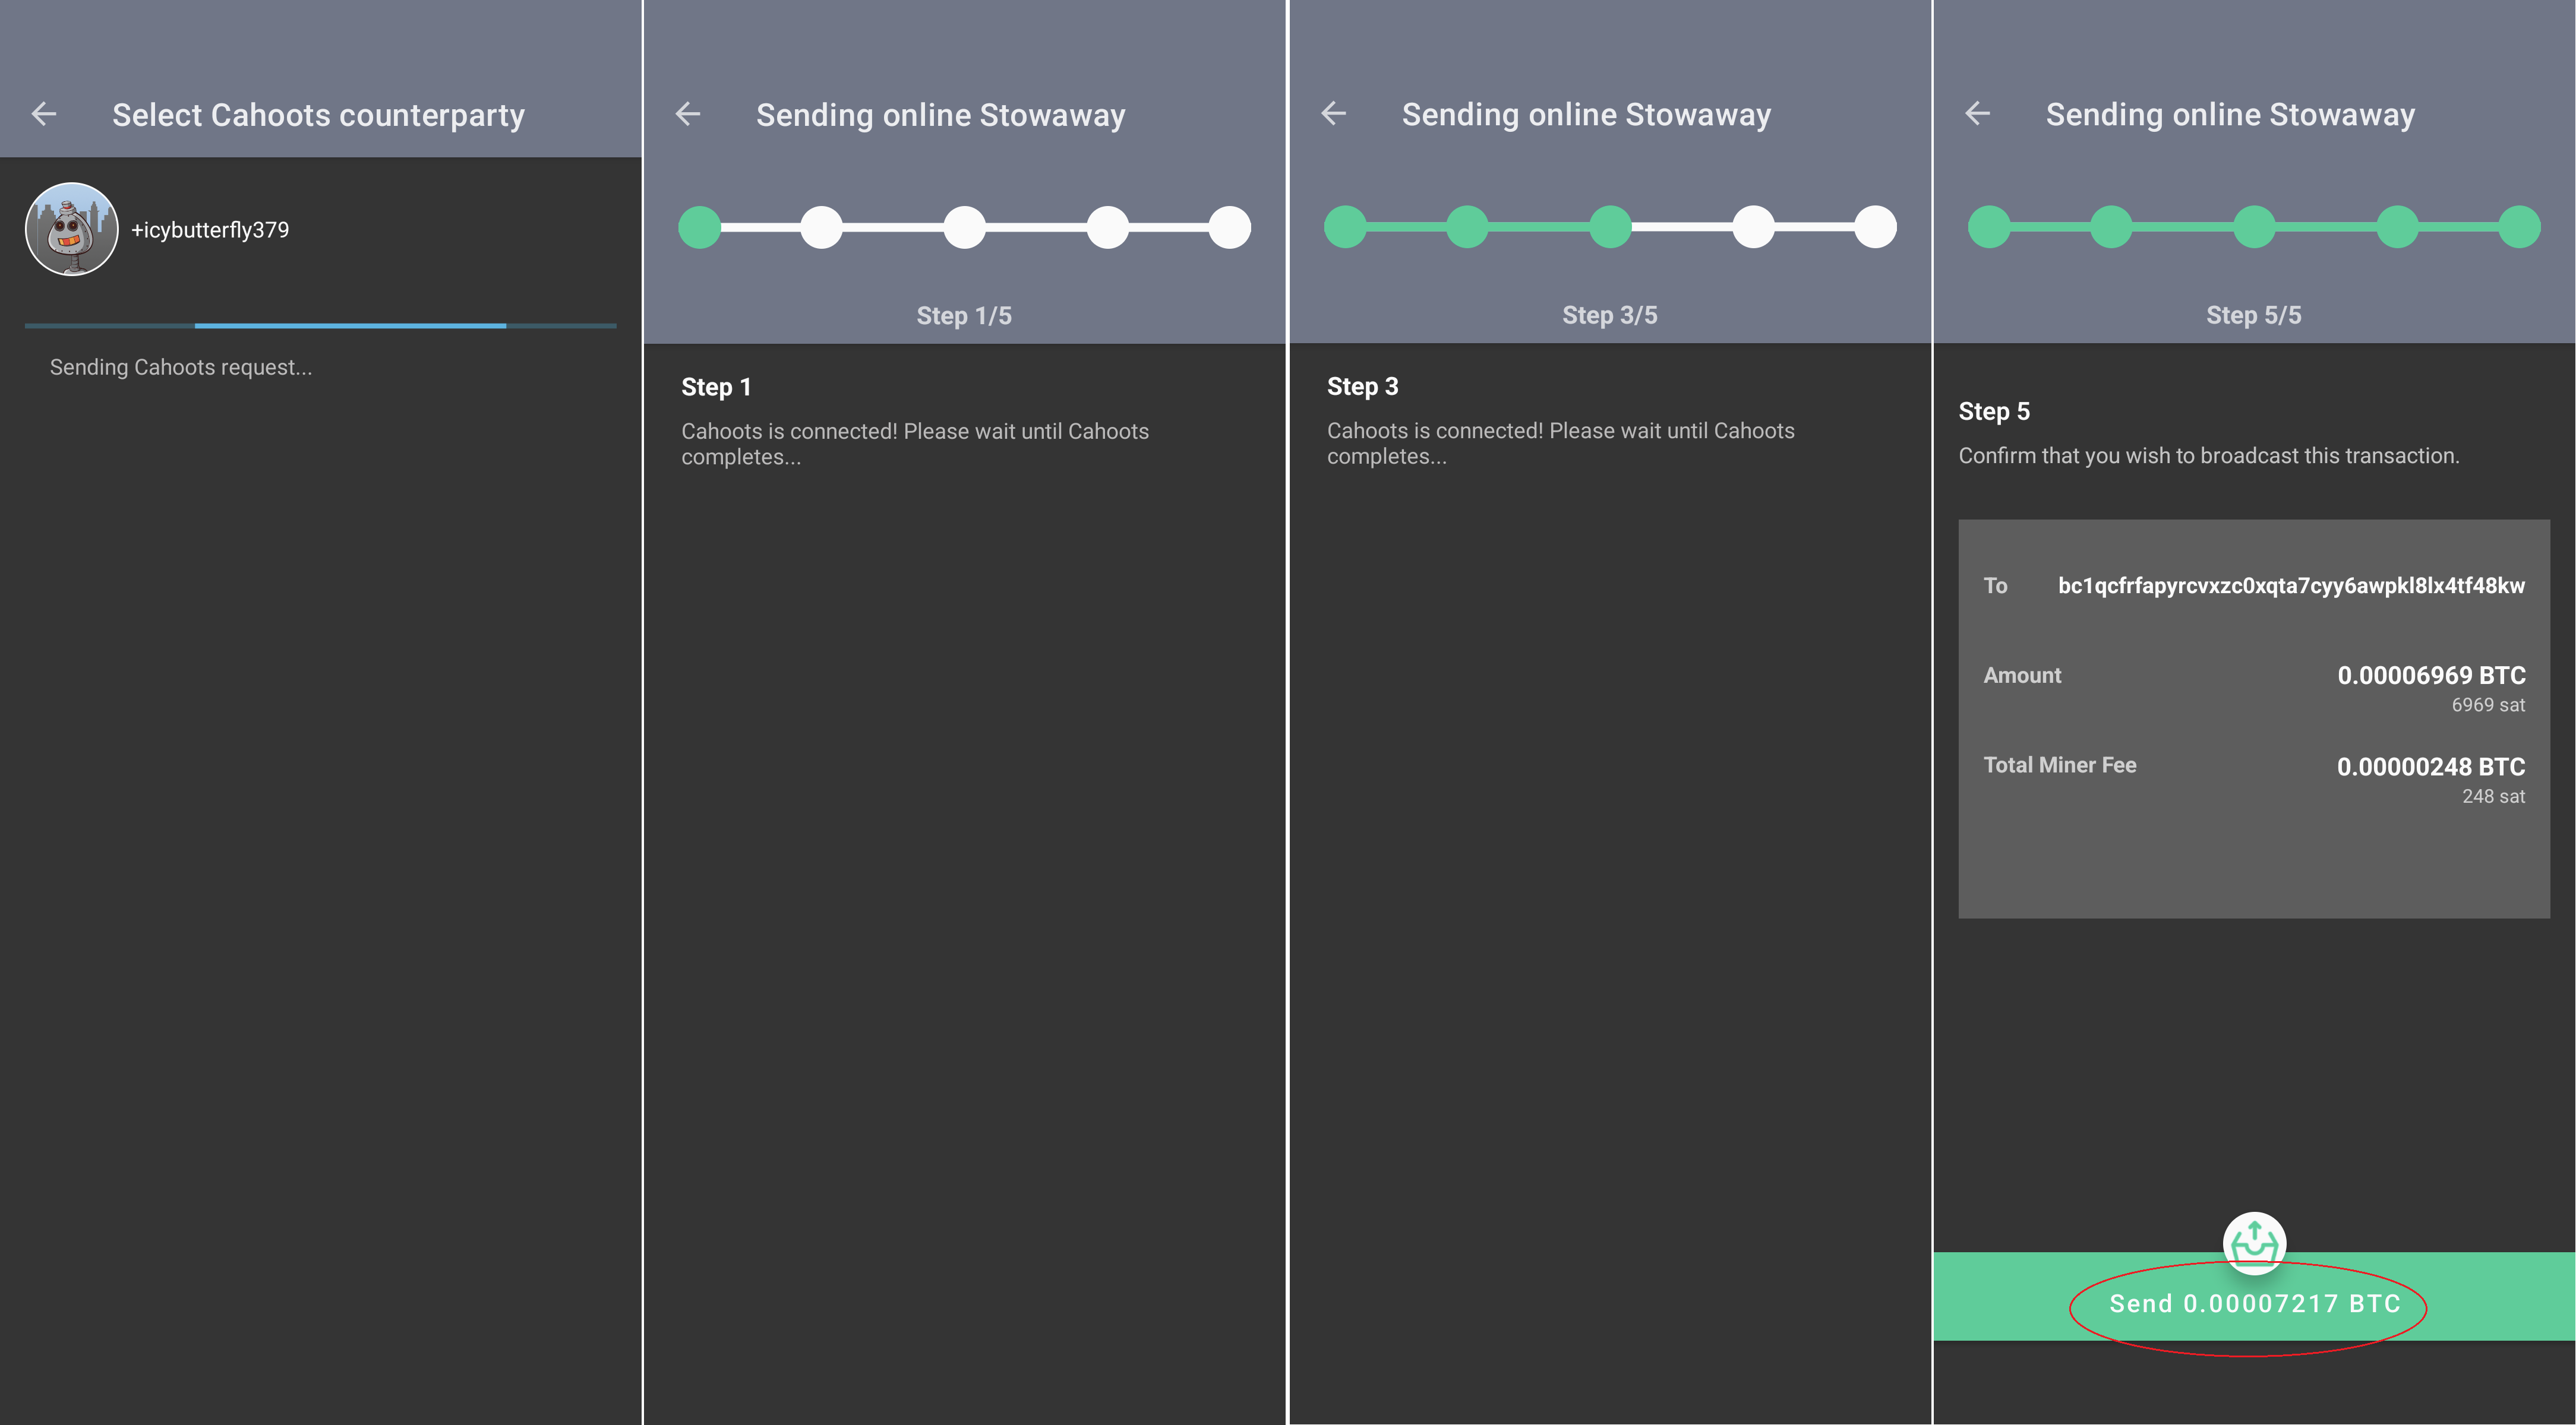Go back from Select Cahoots counterparty screen

(x=44, y=114)
